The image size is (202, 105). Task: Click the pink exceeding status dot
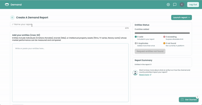pos(164,37)
